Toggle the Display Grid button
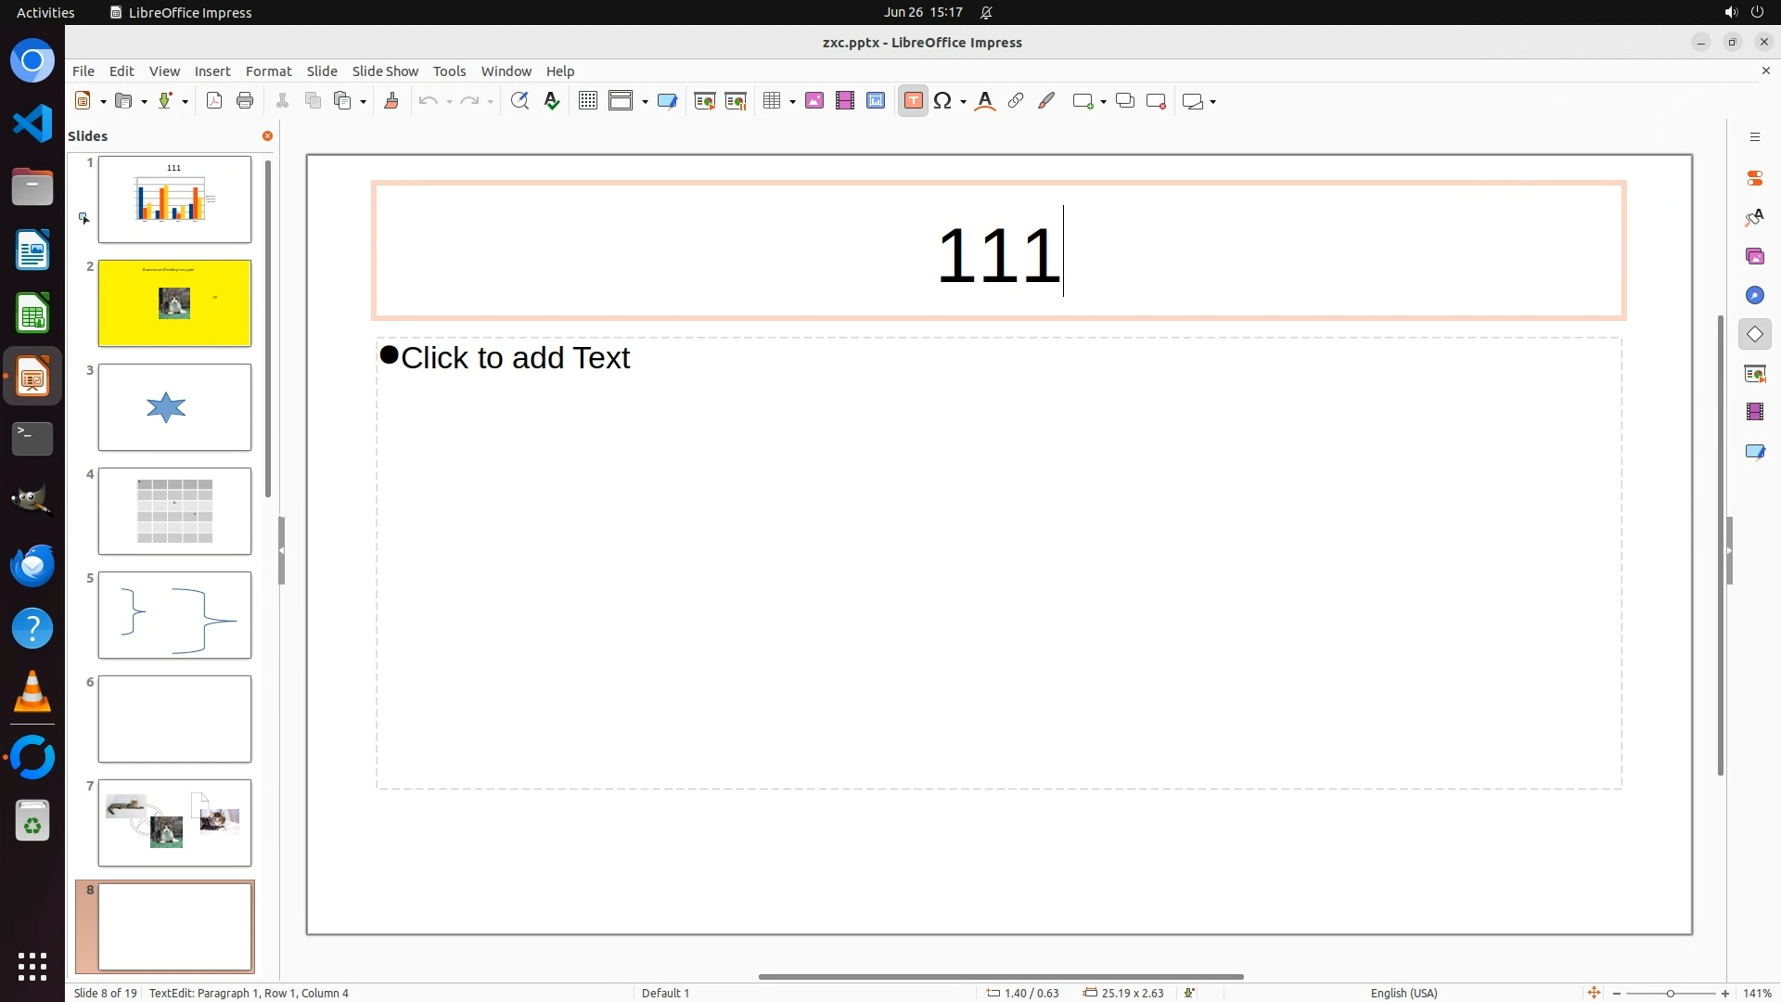1781x1002 pixels. (588, 101)
